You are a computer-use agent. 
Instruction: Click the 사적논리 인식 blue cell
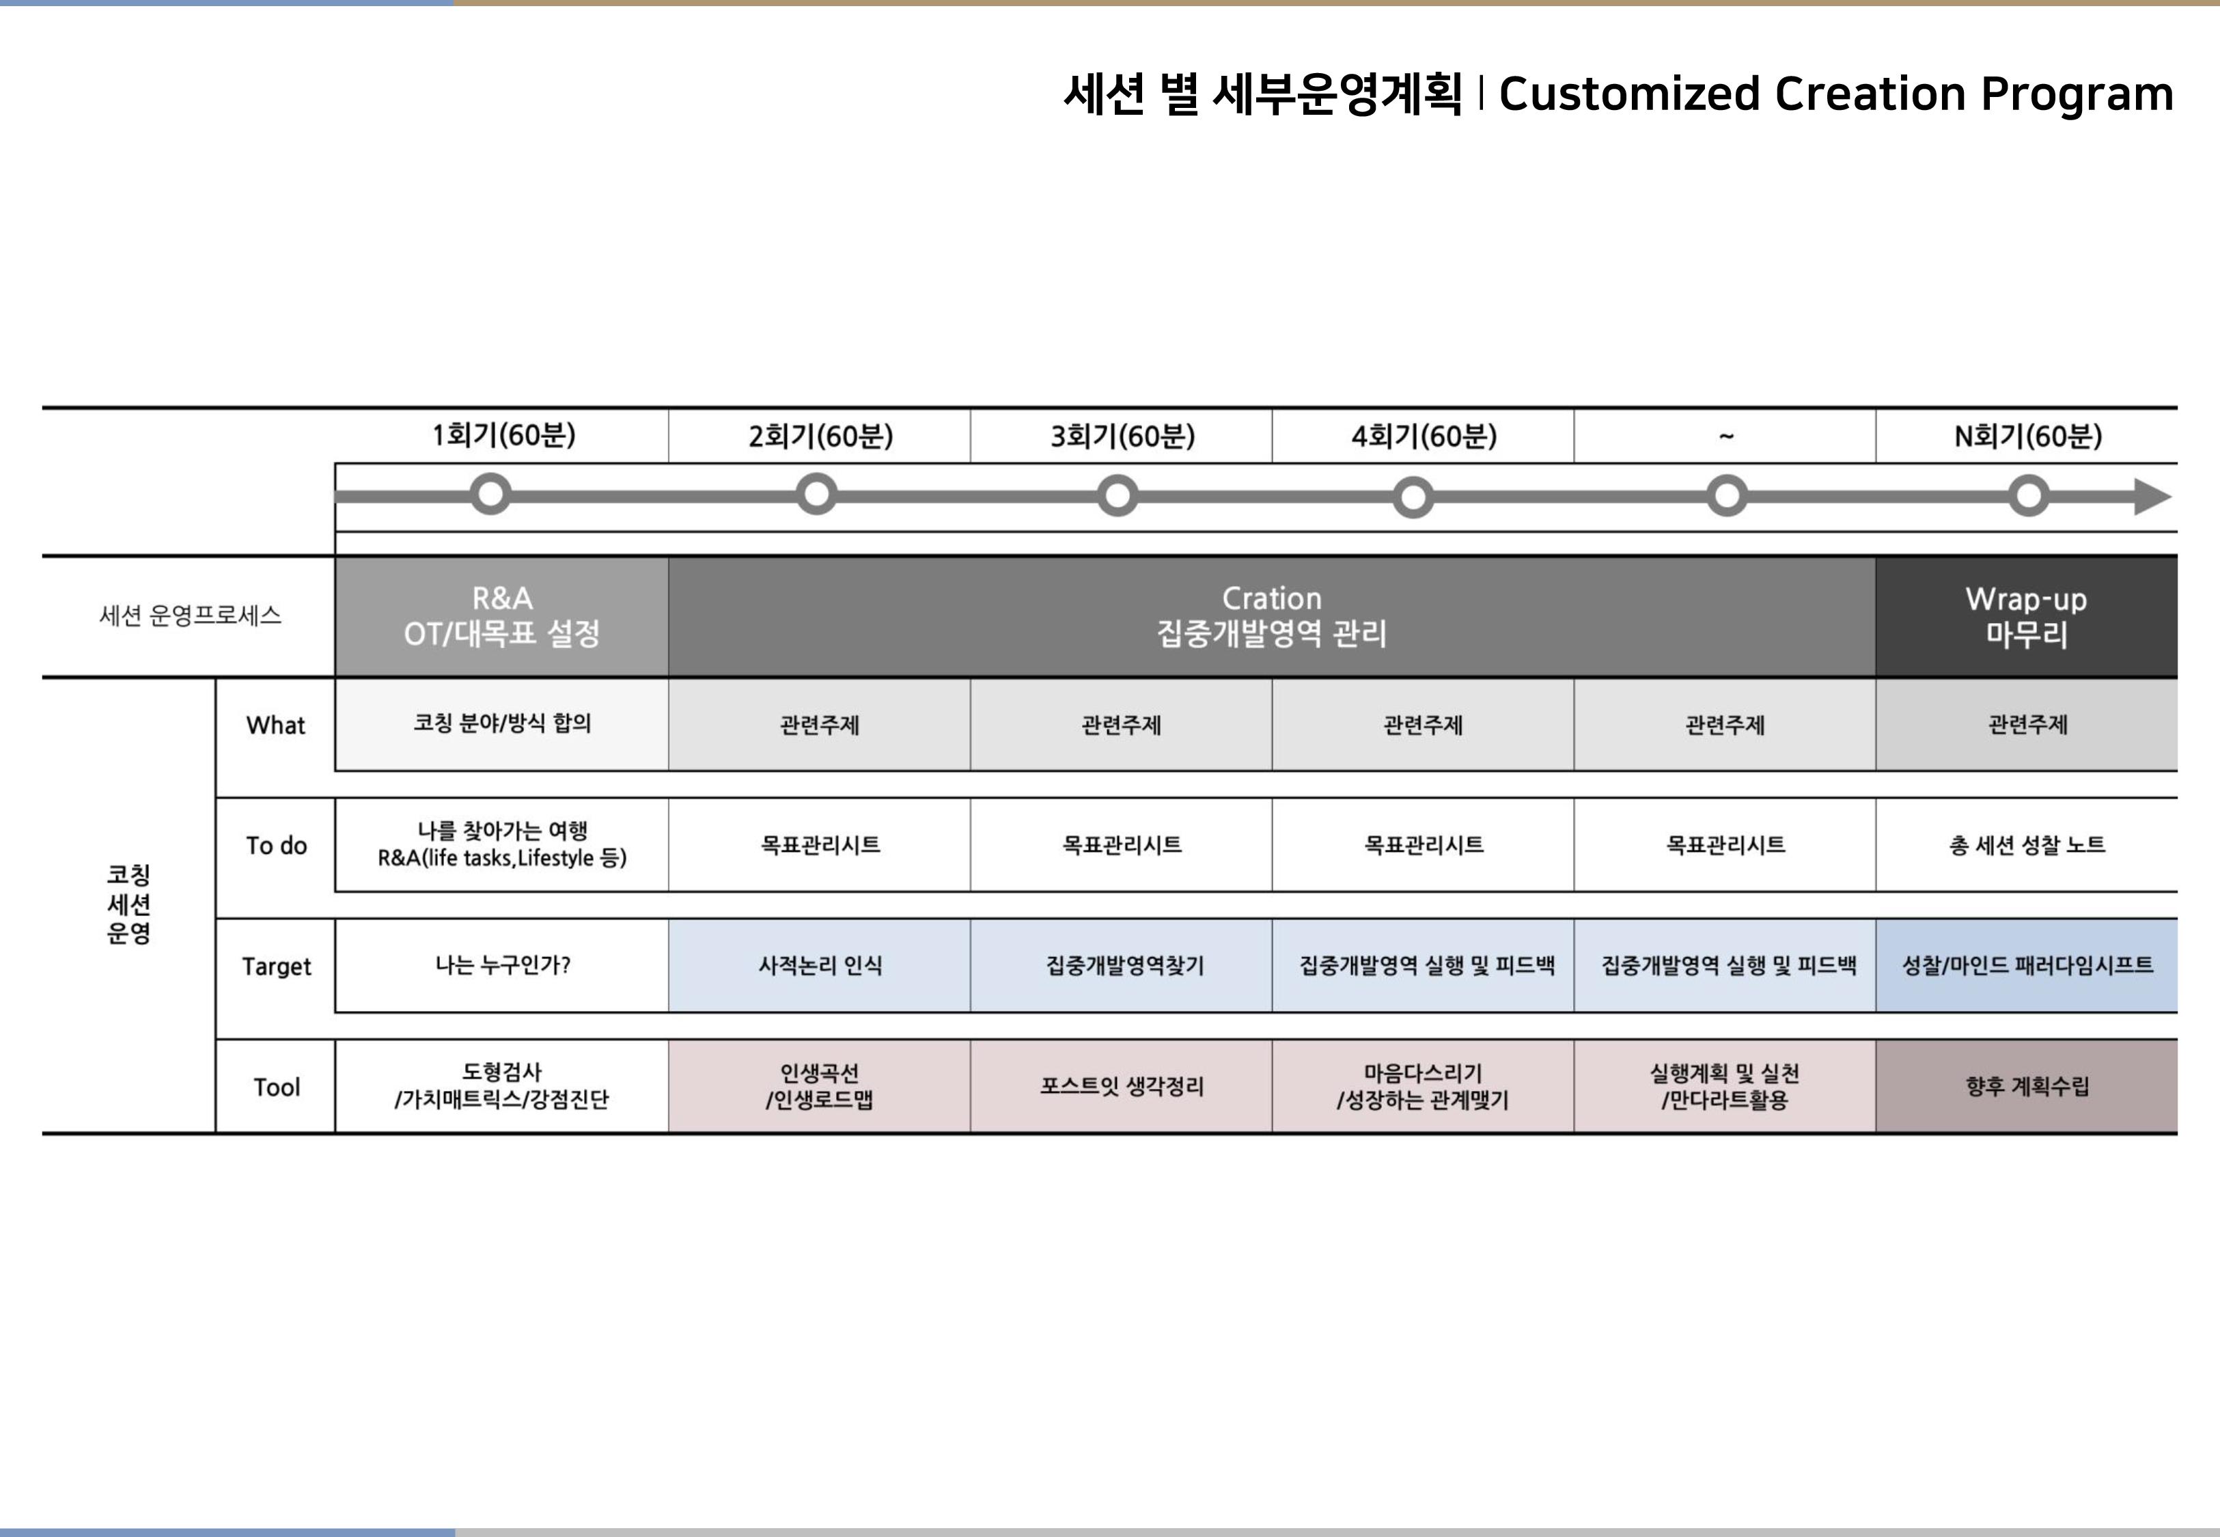819,965
